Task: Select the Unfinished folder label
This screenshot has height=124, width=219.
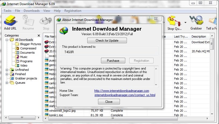Action: point(22,70)
